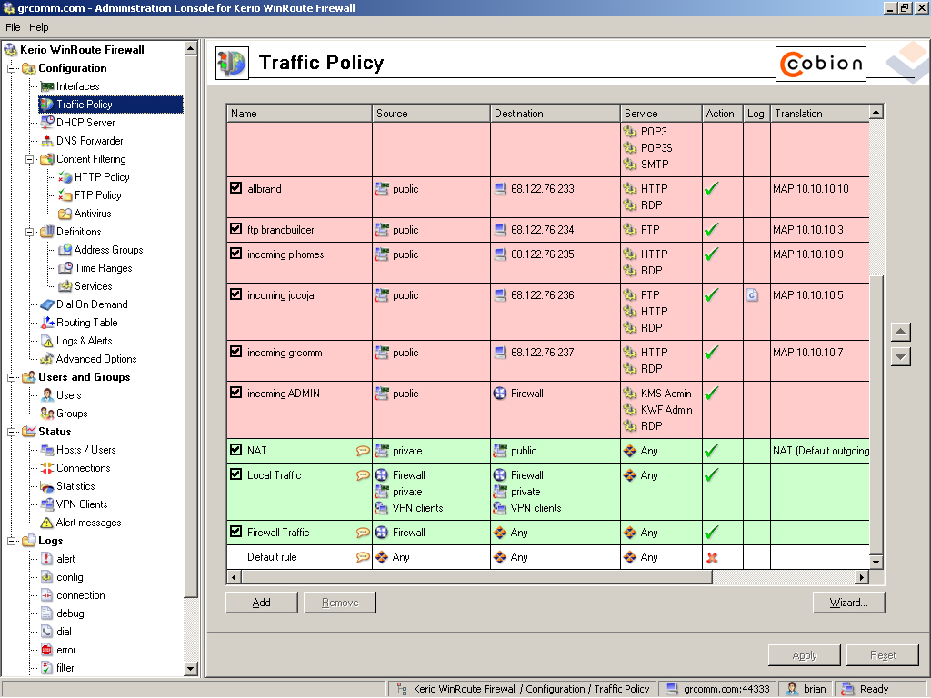
Task: Open the connection log entry
Action: 81,595
